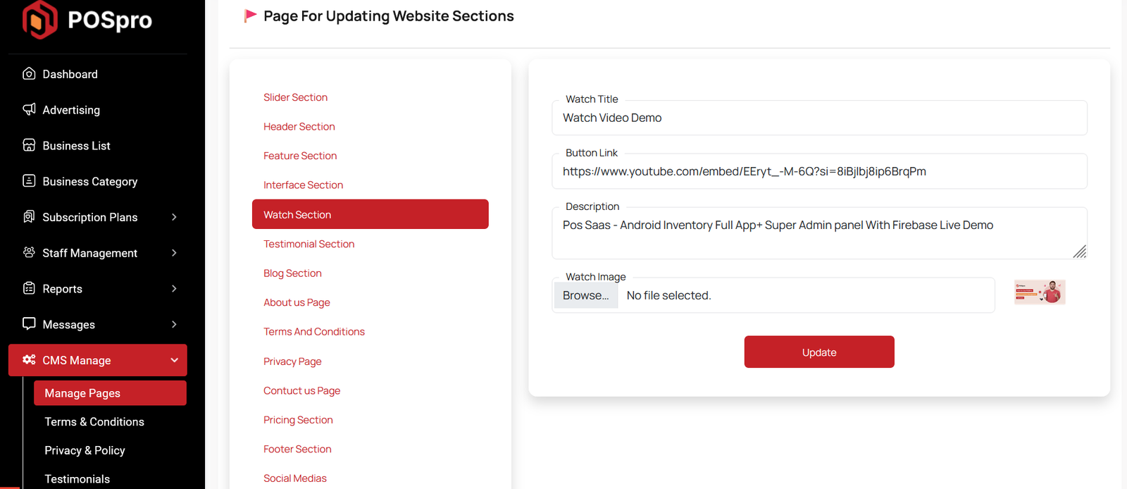Click Browse to choose Watch Image
1127x489 pixels.
click(x=586, y=295)
